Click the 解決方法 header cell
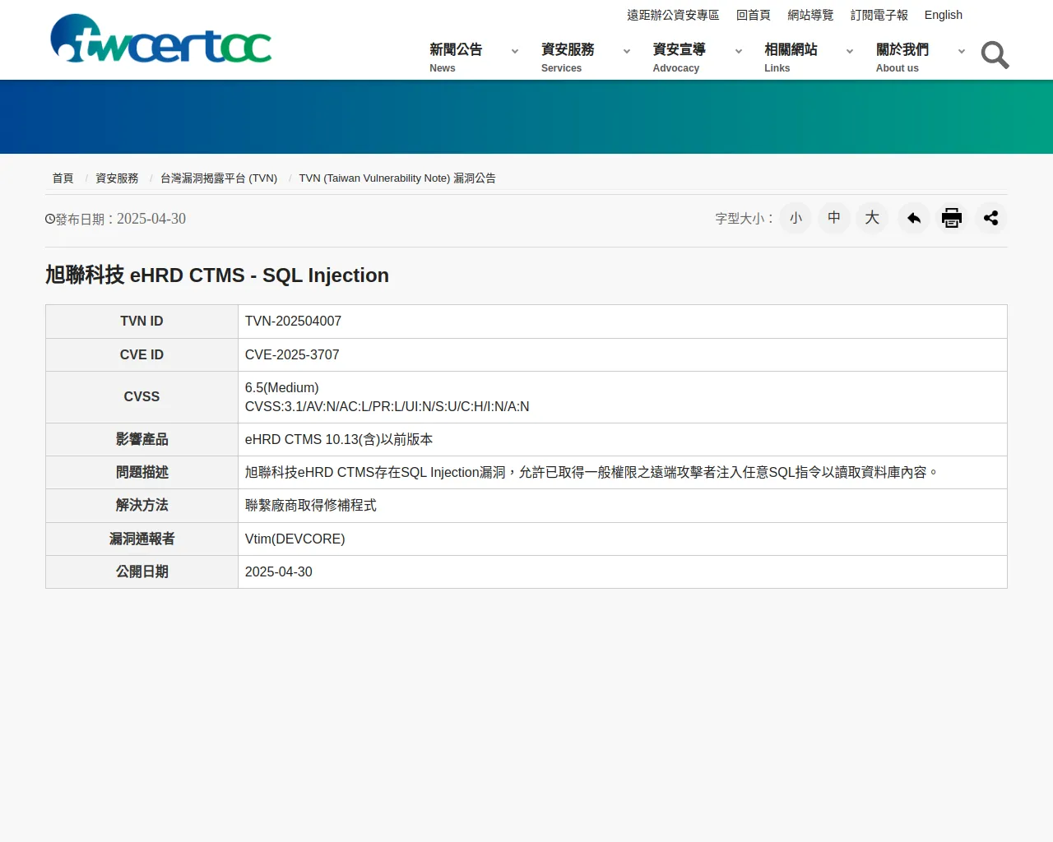The width and height of the screenshot is (1053, 842). [141, 505]
